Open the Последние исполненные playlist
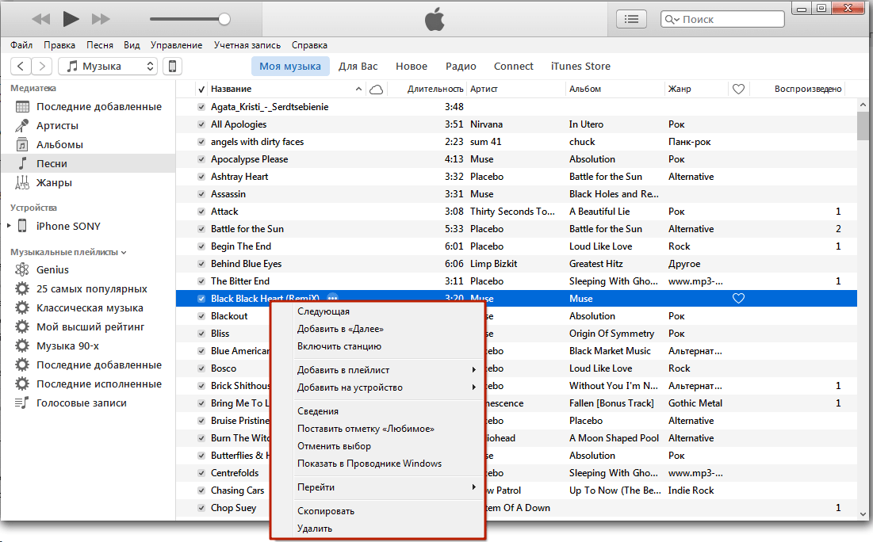The height and width of the screenshot is (542, 873). tap(88, 384)
